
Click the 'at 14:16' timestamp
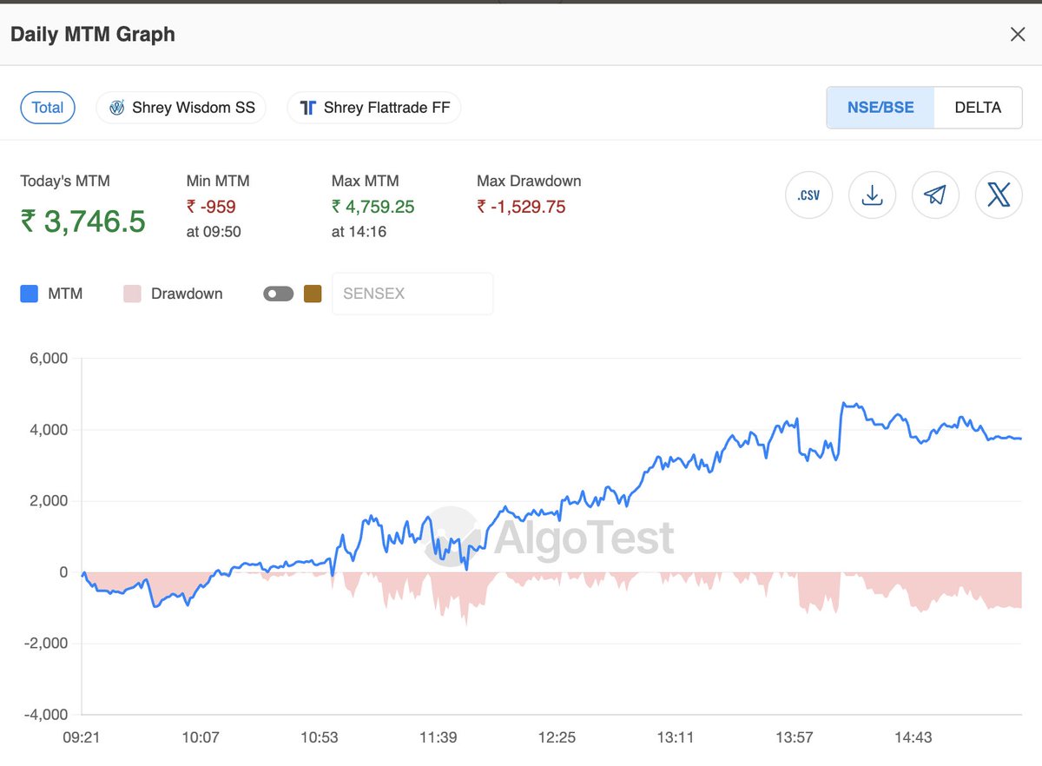coord(359,232)
